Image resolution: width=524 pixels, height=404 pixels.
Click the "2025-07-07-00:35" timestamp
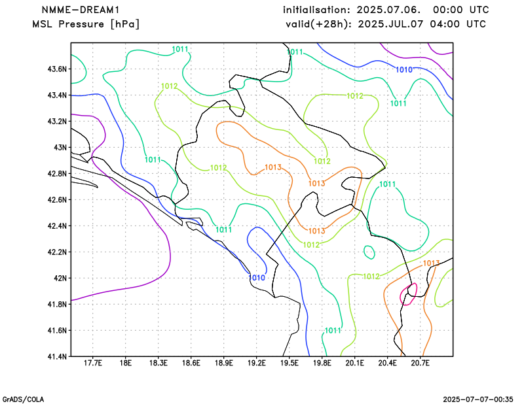coord(478,399)
